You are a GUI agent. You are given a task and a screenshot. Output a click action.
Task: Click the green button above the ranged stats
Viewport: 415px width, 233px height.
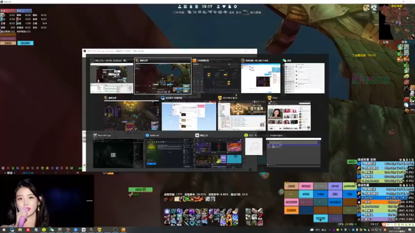pyautogui.click(x=141, y=190)
